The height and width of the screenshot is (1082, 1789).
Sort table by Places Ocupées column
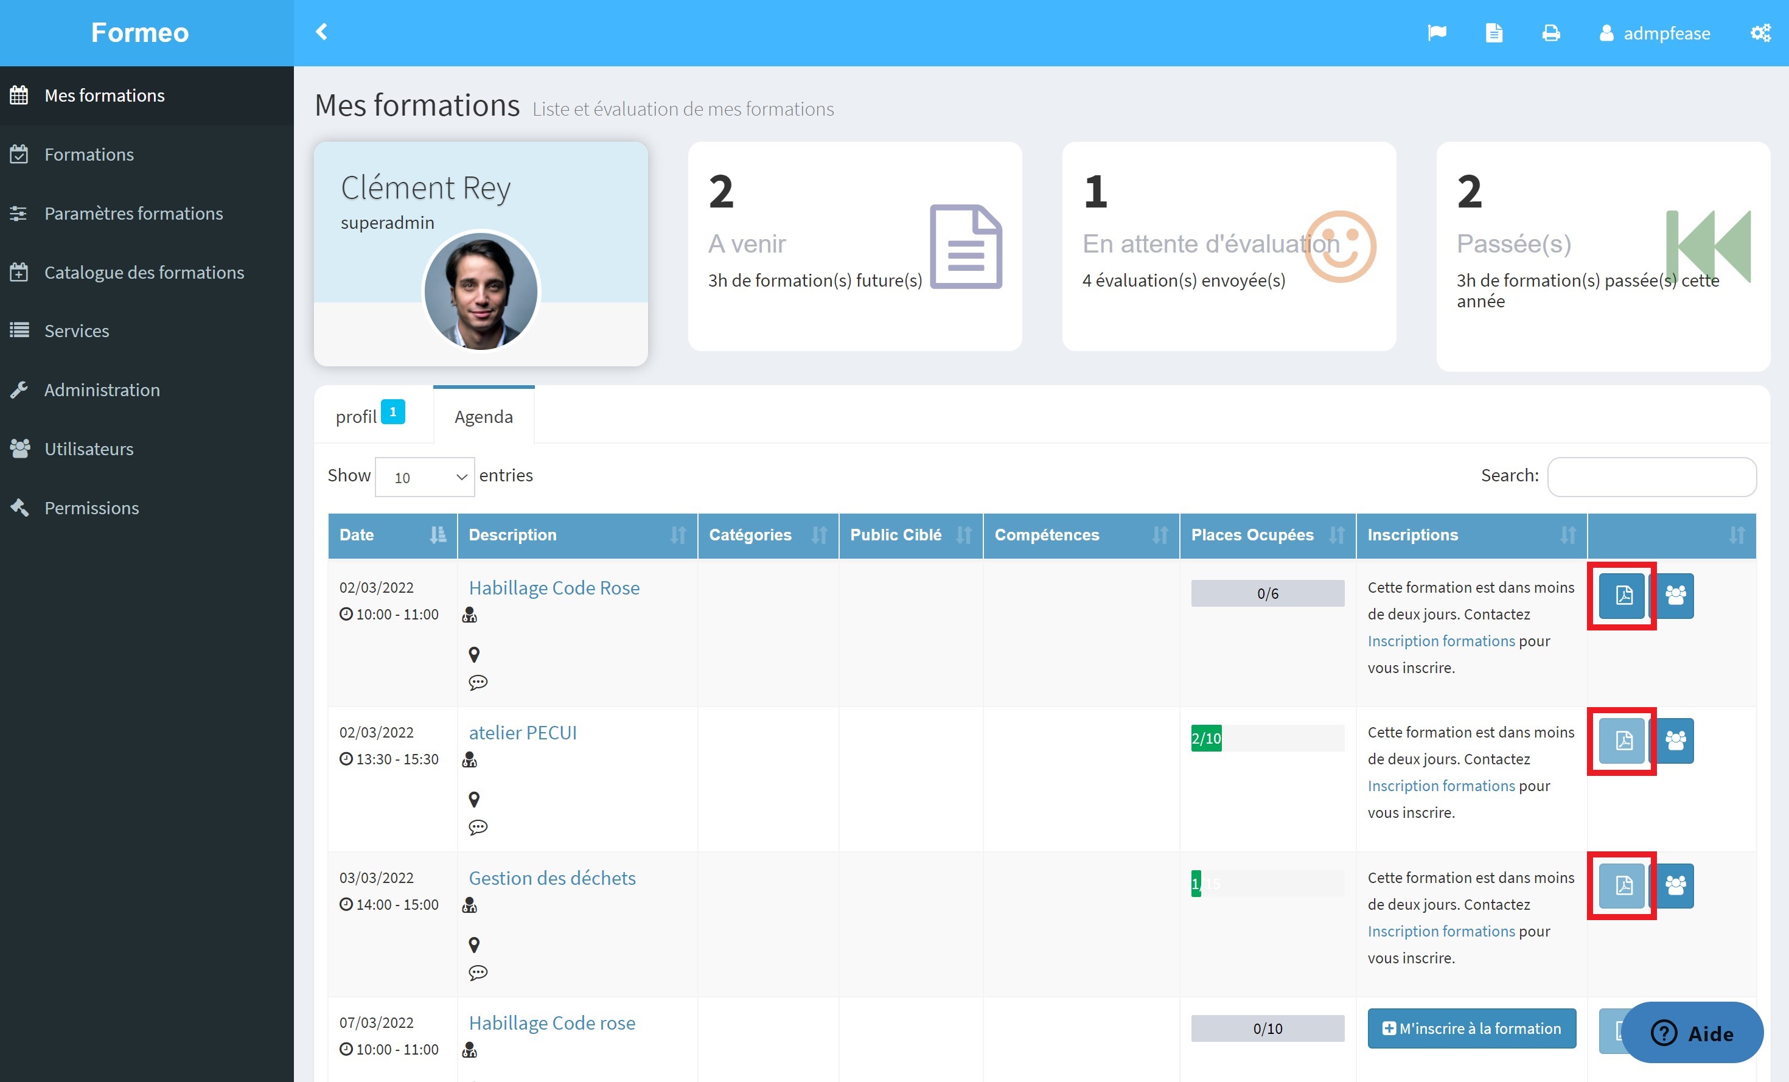(1268, 535)
